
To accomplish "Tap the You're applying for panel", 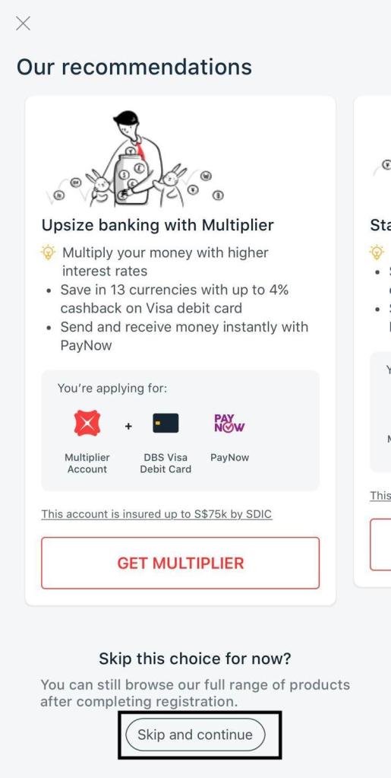I will (181, 430).
